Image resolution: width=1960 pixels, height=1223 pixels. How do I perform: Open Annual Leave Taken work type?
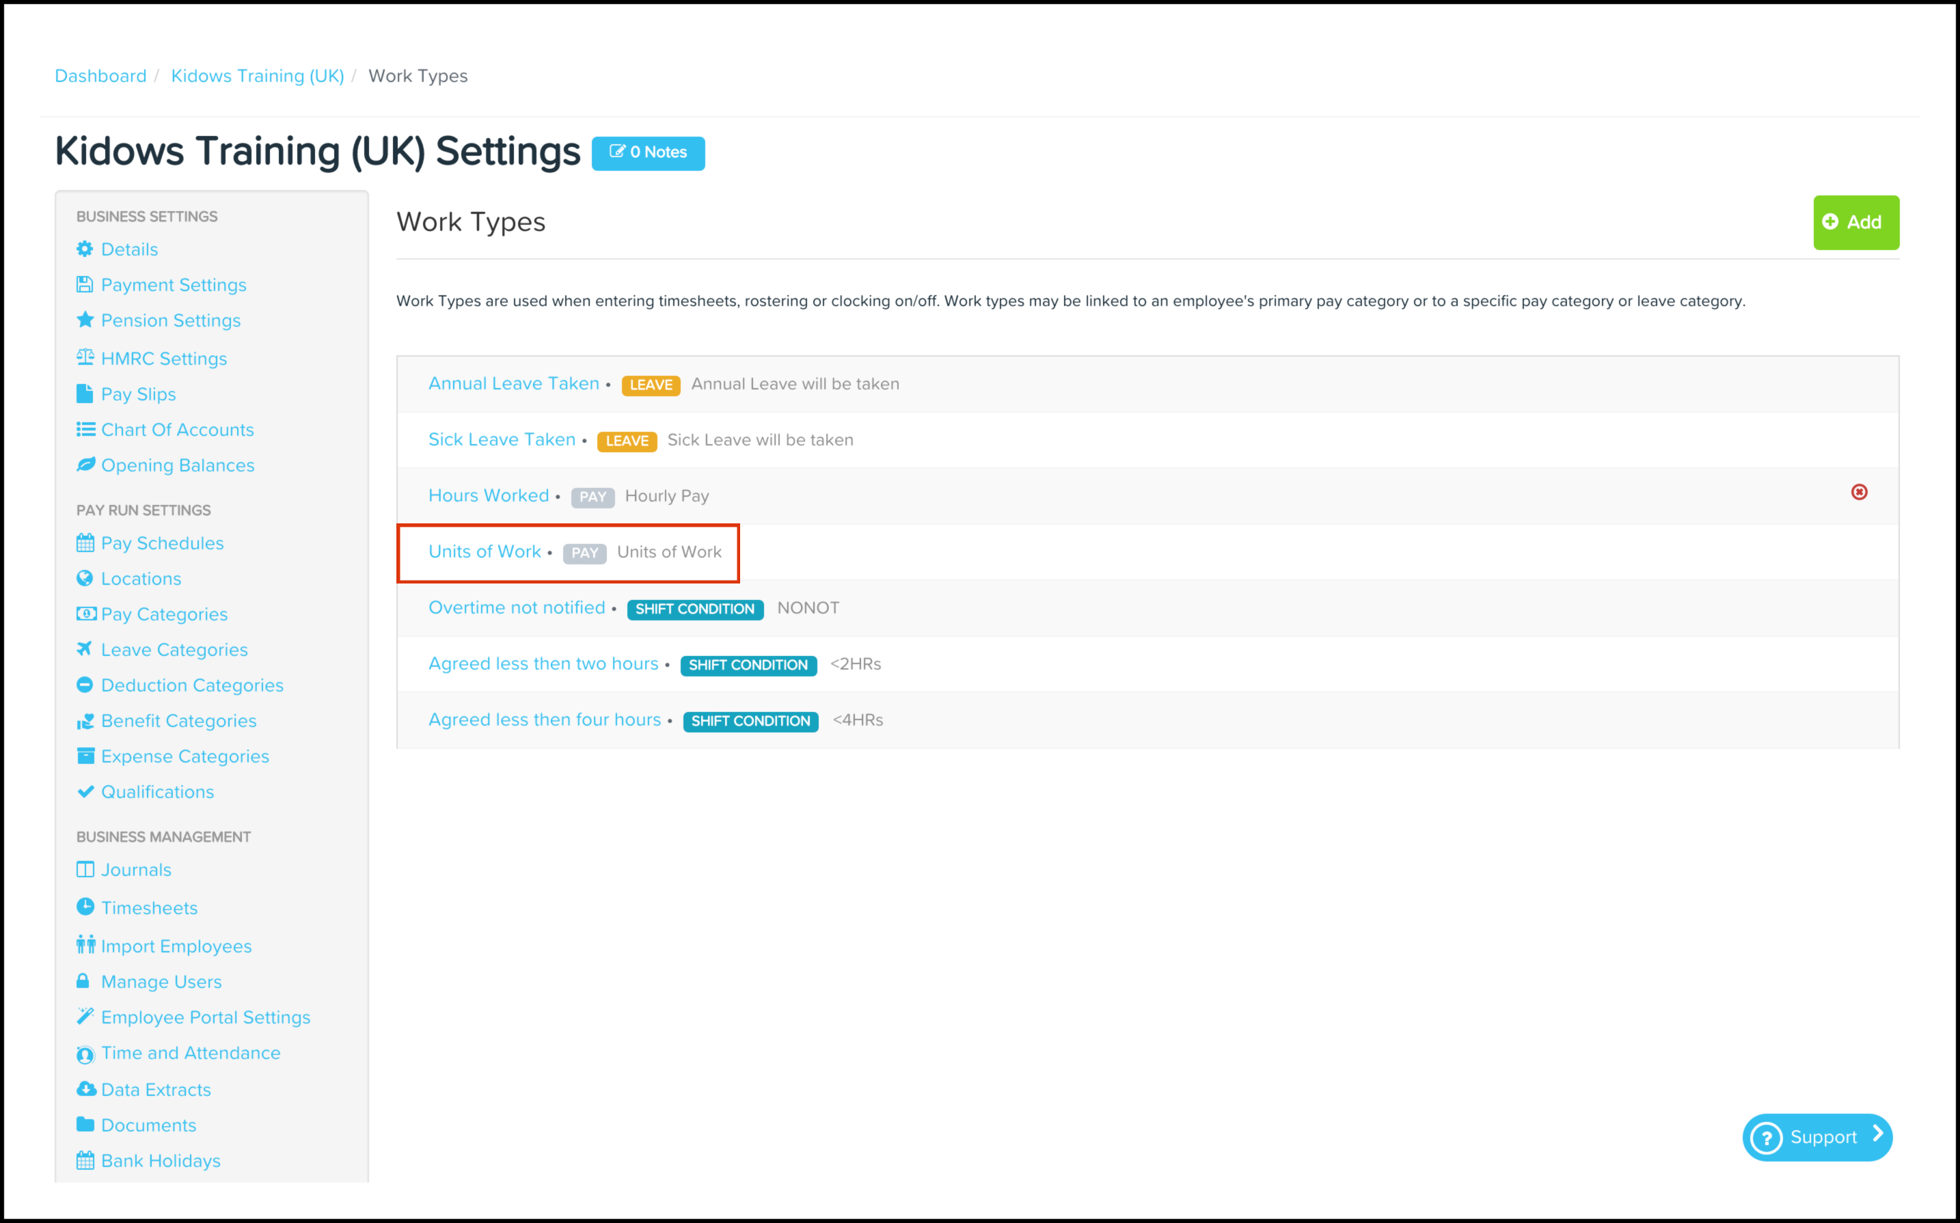click(x=514, y=383)
